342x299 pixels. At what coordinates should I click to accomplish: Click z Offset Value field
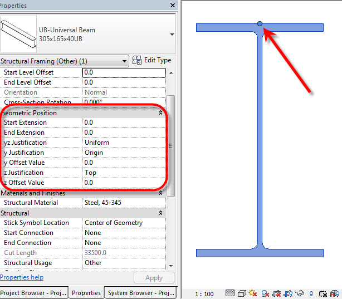(124, 183)
